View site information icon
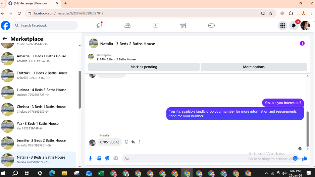 pyautogui.click(x=29, y=13)
